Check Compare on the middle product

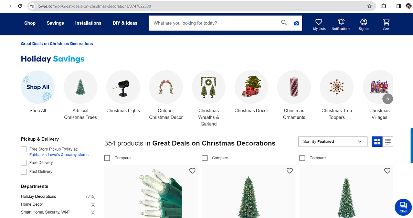point(204,158)
